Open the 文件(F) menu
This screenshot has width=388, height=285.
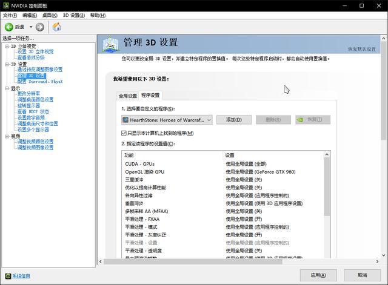pyautogui.click(x=10, y=15)
